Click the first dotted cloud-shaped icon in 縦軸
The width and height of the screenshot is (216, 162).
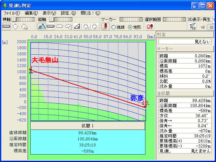pyautogui.click(x=59, y=26)
